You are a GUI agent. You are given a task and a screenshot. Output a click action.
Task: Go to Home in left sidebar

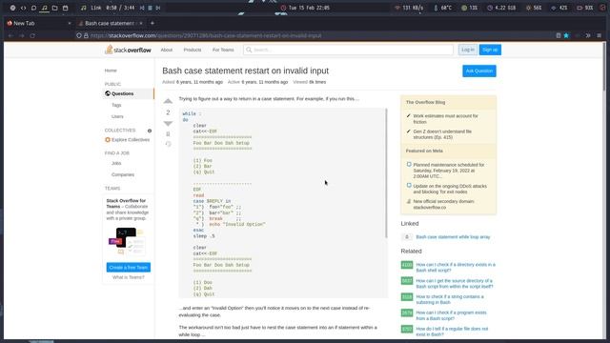pos(111,71)
